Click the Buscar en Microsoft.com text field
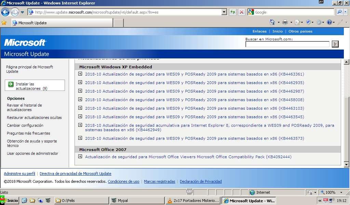This screenshot has width=350, height=205. click(x=287, y=44)
